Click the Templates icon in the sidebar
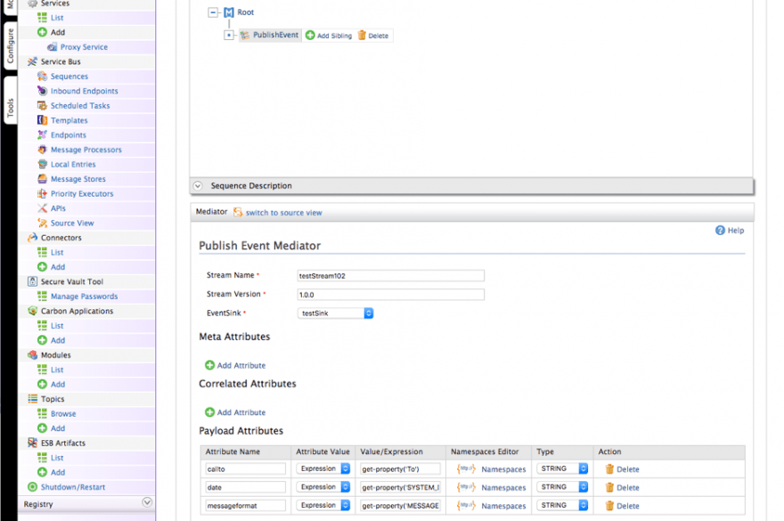Viewport: 784px width, 521px height. pyautogui.click(x=42, y=120)
